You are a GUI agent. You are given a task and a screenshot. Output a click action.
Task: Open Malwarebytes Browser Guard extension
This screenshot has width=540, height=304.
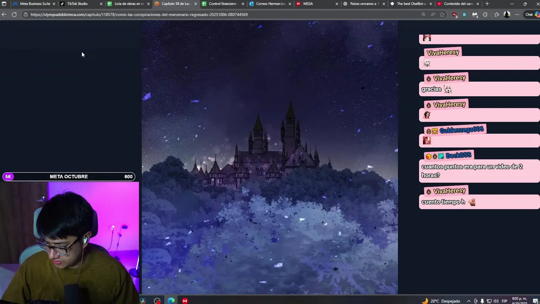tap(475, 14)
